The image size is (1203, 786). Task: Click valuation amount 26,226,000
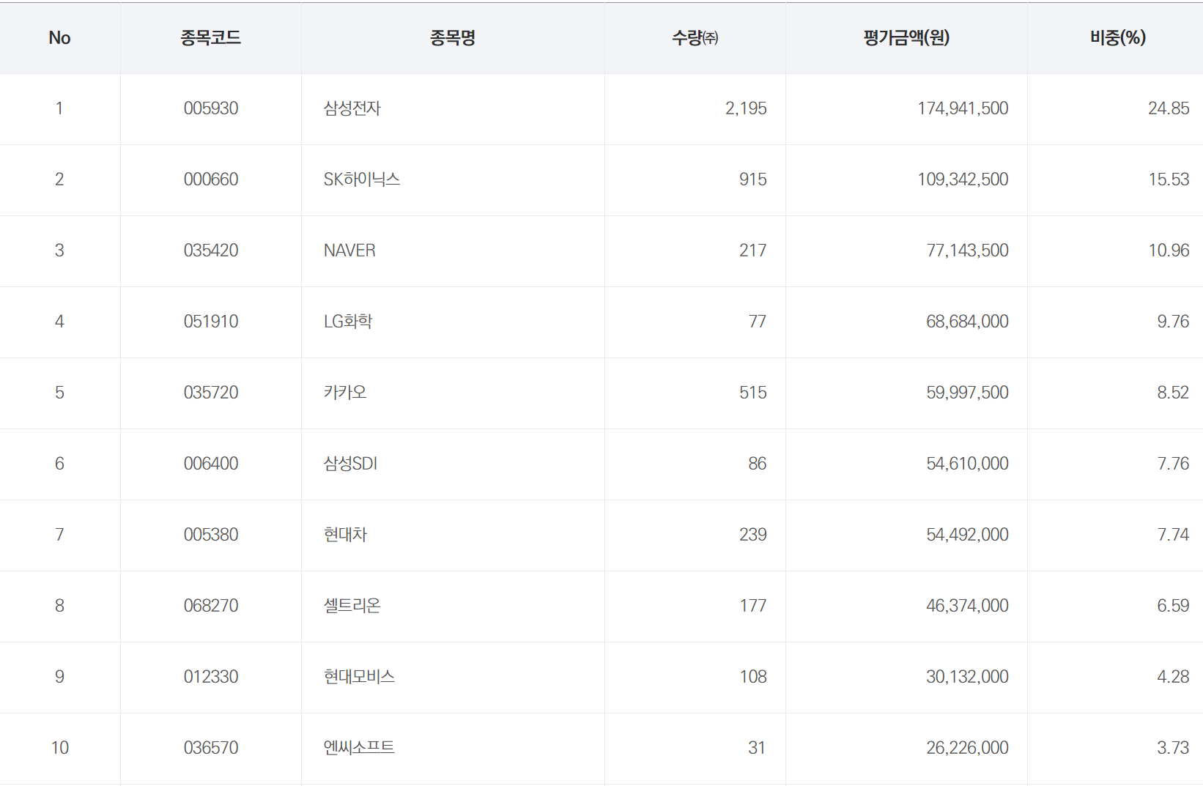[967, 748]
